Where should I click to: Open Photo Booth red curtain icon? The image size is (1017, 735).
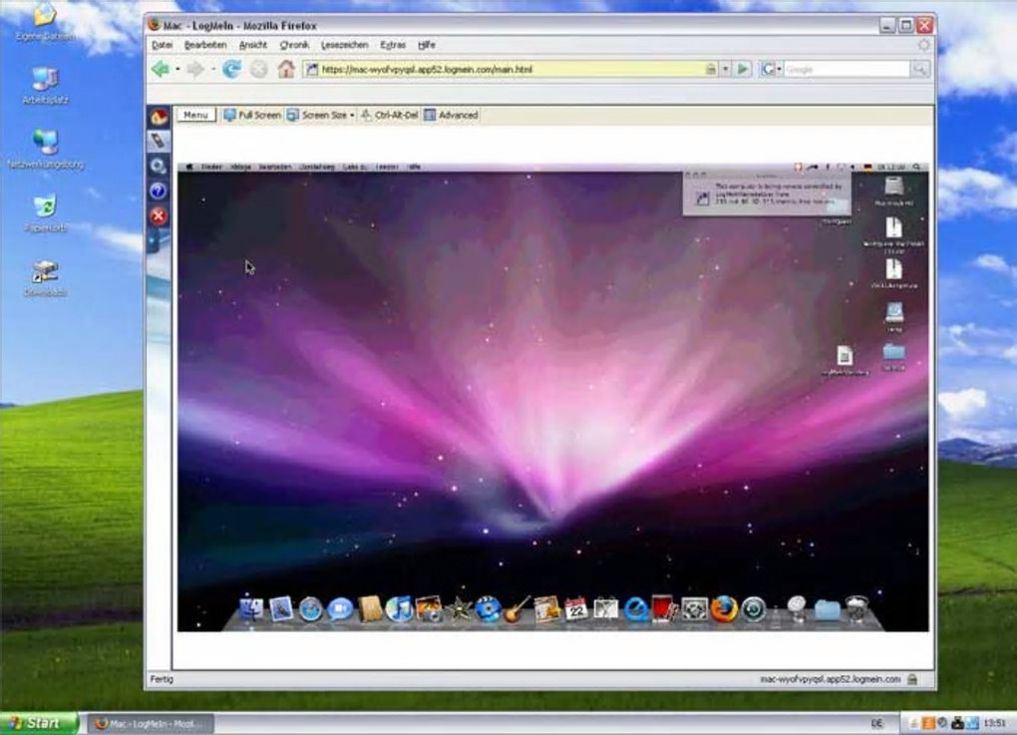[665, 609]
